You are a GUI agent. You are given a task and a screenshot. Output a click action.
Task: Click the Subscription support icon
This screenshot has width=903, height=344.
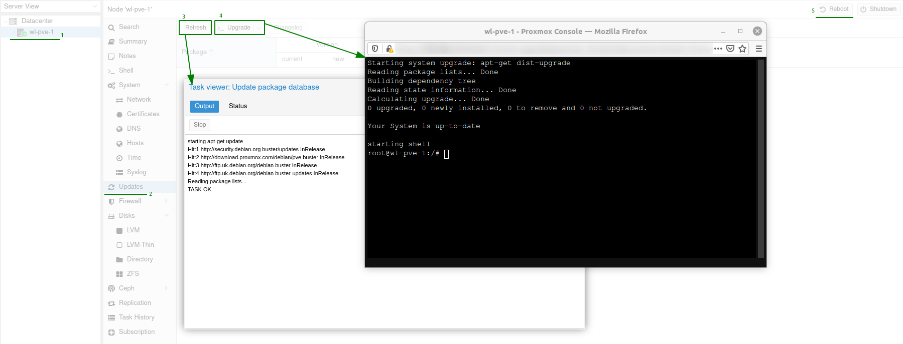111,332
